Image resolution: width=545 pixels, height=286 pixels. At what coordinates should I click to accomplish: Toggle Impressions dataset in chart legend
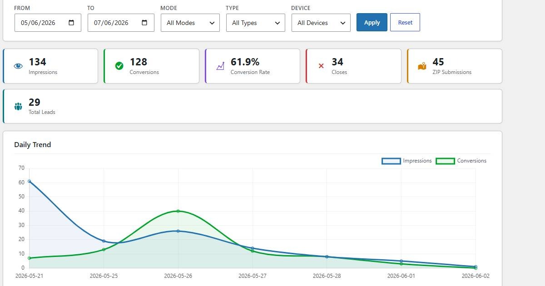407,161
